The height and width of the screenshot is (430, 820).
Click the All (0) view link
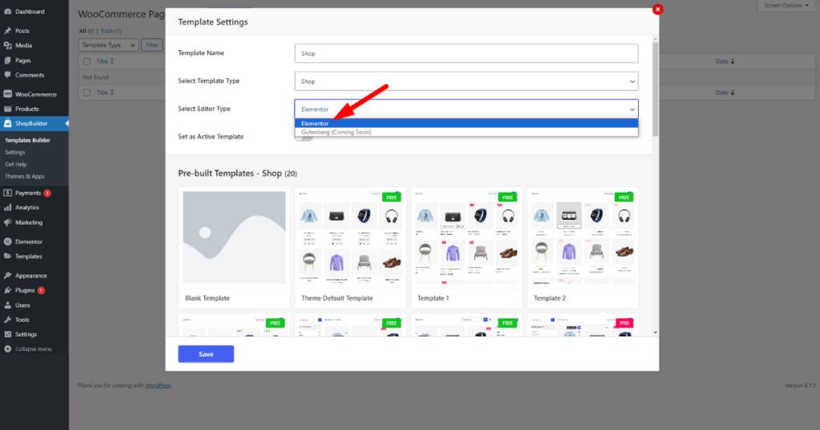point(86,31)
